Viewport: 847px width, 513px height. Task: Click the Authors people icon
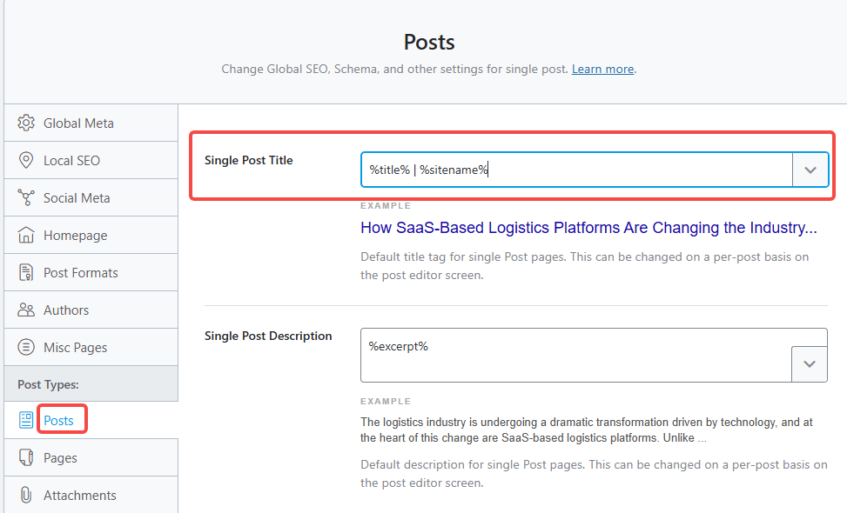tap(26, 310)
